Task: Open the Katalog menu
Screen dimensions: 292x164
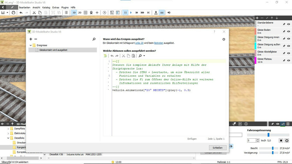Action: pos(46,7)
